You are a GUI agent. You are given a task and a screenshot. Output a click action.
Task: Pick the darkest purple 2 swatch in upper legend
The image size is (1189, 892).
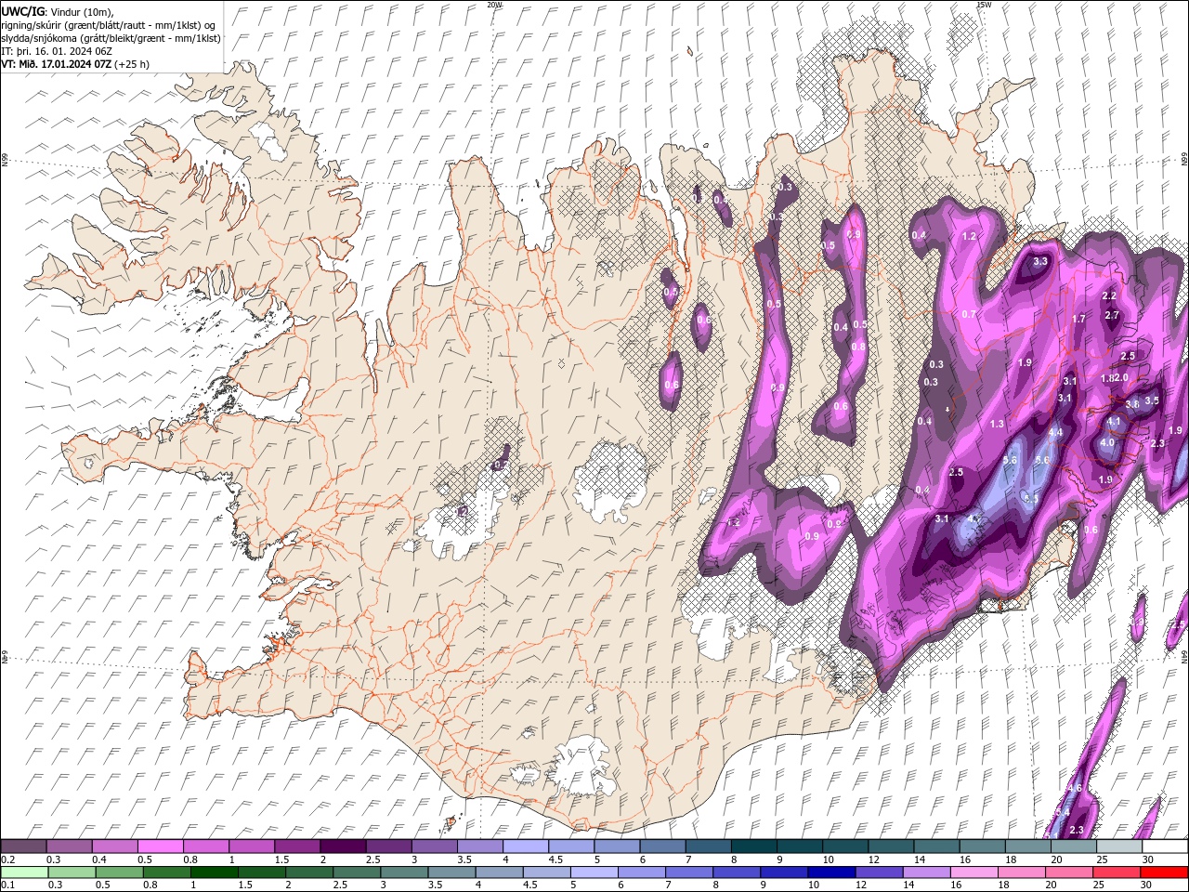pos(343,846)
